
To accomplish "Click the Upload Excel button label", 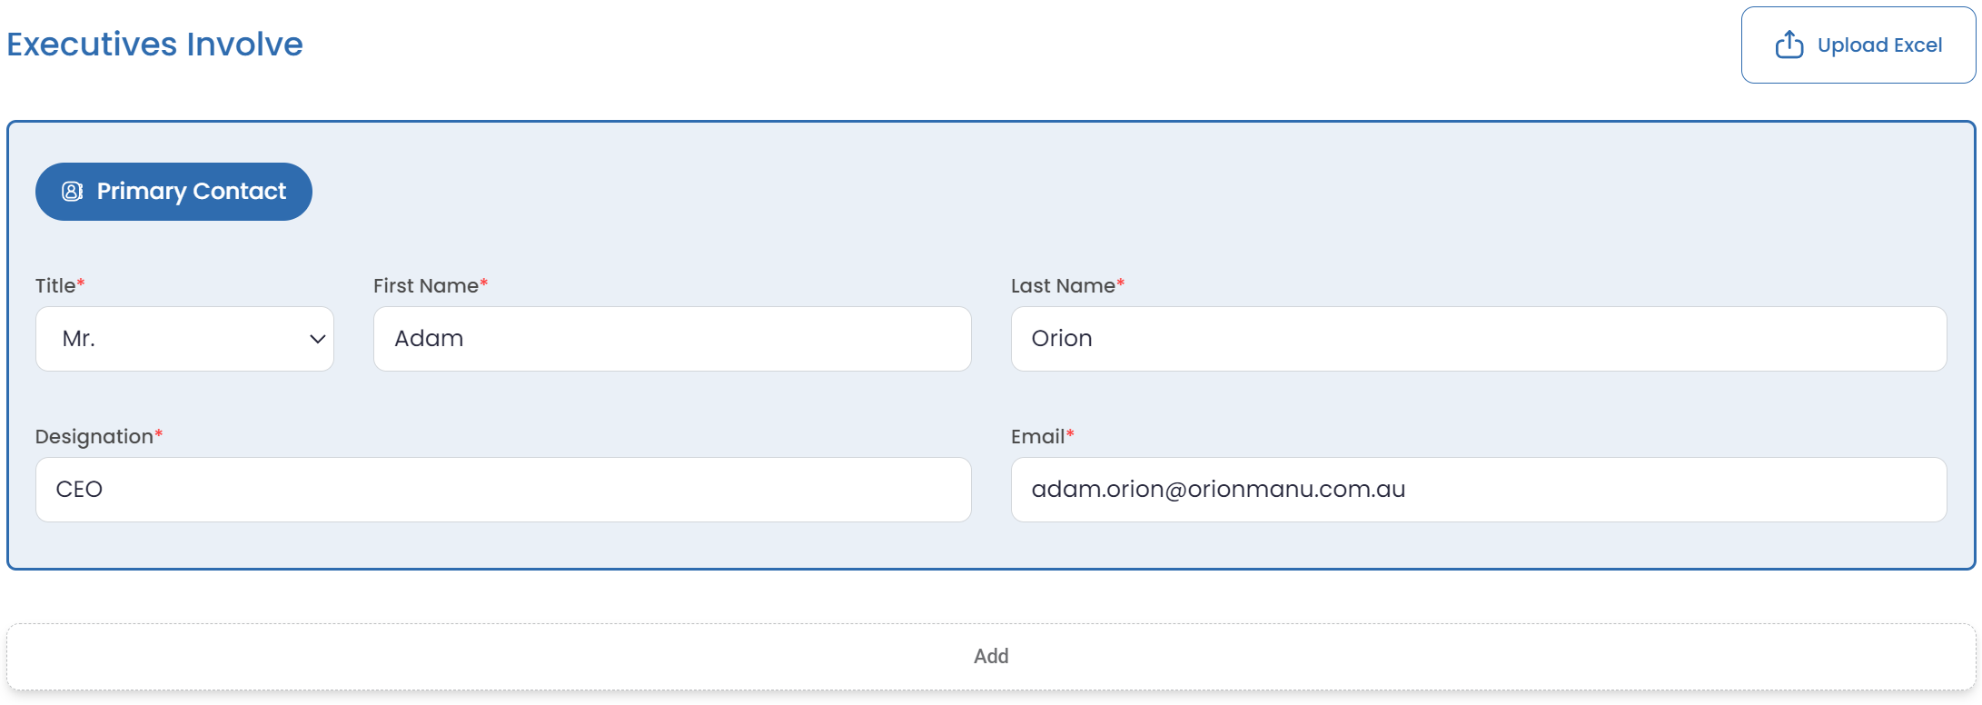I will pyautogui.click(x=1879, y=45).
